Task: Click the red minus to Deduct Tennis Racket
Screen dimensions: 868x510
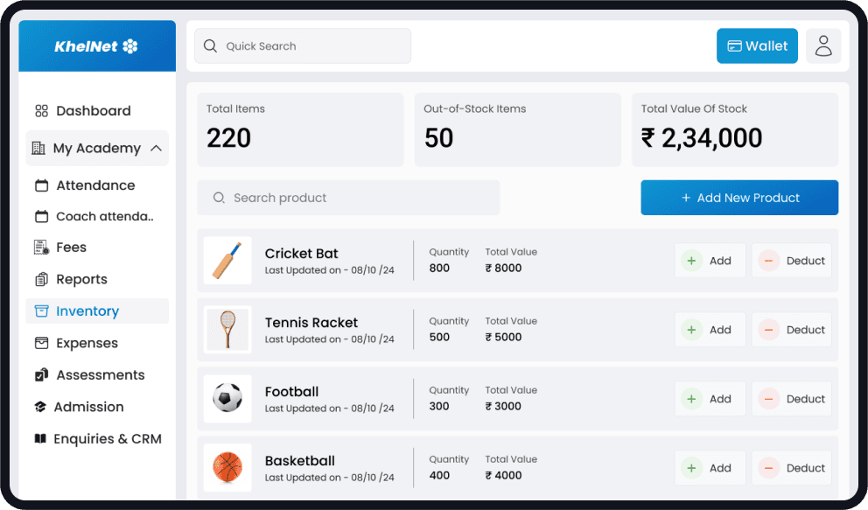Action: tap(770, 329)
